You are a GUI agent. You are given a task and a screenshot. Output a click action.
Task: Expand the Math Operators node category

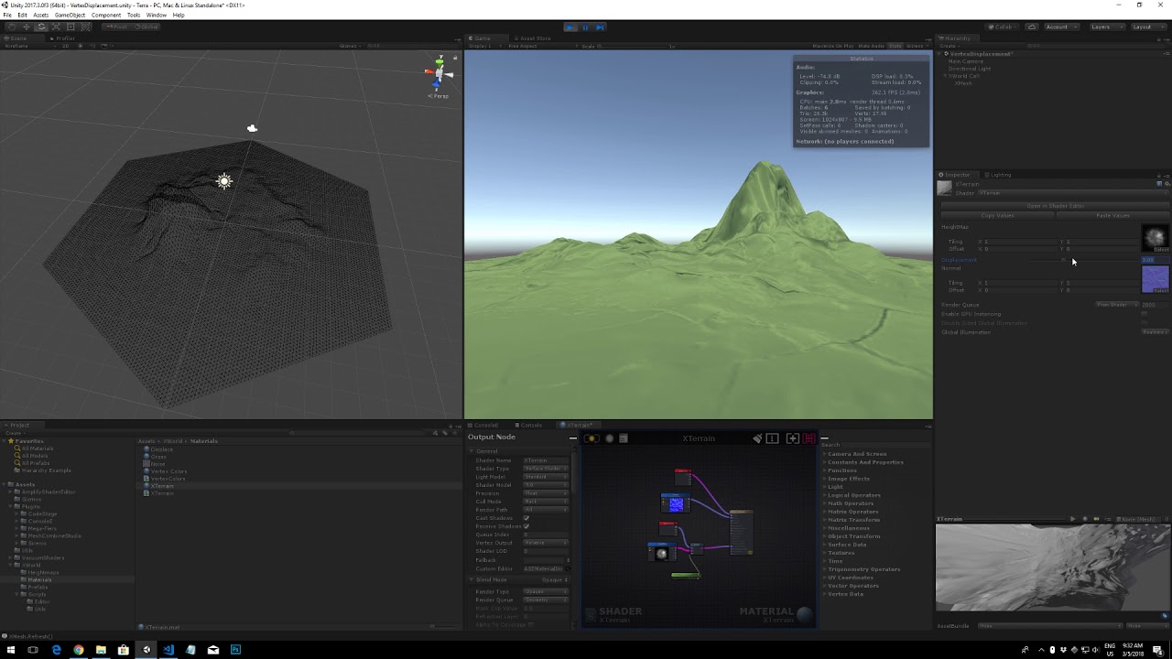pyautogui.click(x=850, y=503)
